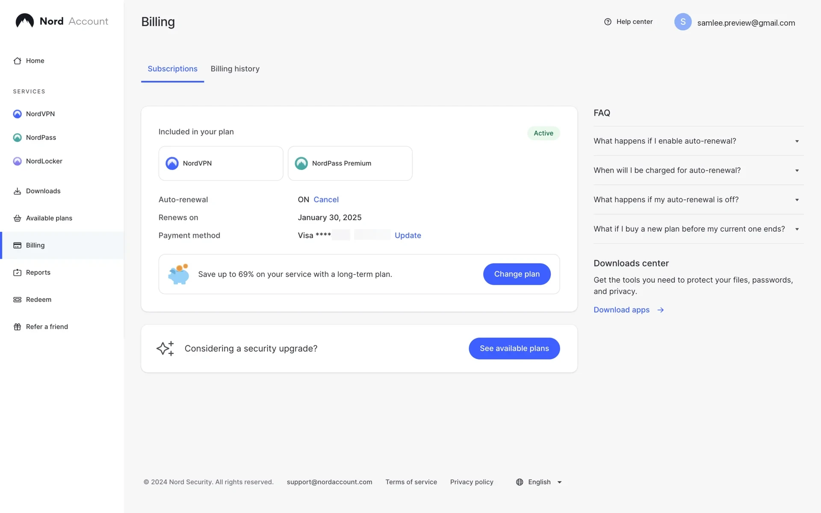
Task: Click the piggy bank savings icon
Action: [x=179, y=274]
